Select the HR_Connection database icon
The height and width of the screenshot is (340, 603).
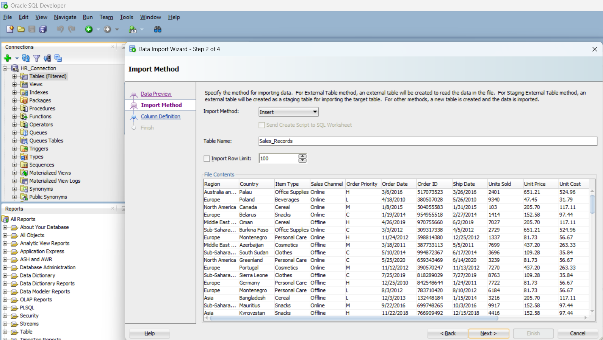(x=15, y=68)
